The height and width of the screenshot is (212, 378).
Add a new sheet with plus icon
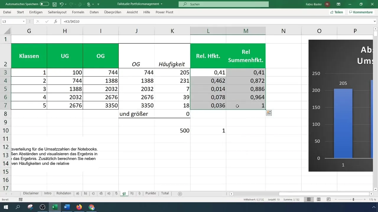[x=180, y=194]
